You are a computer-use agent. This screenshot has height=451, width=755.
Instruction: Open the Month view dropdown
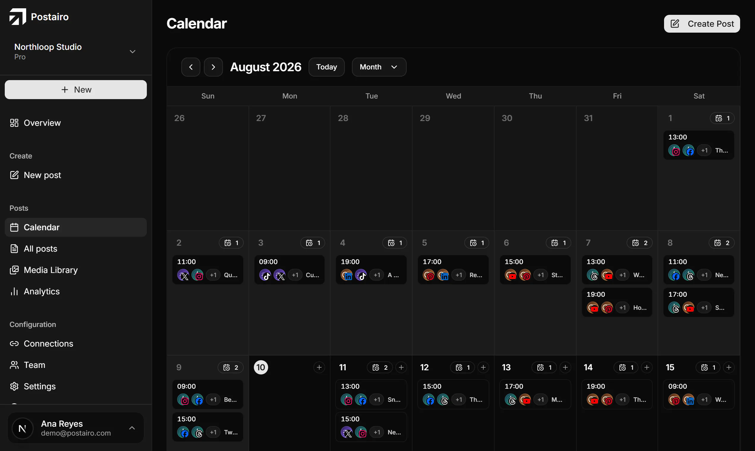tap(379, 67)
